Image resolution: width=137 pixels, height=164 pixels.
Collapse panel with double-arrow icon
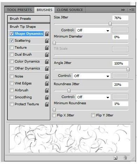coord(123,10)
